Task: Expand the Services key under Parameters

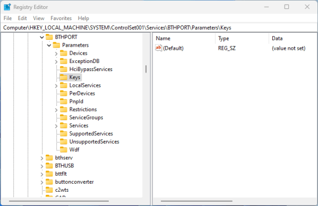Action: [x=56, y=126]
